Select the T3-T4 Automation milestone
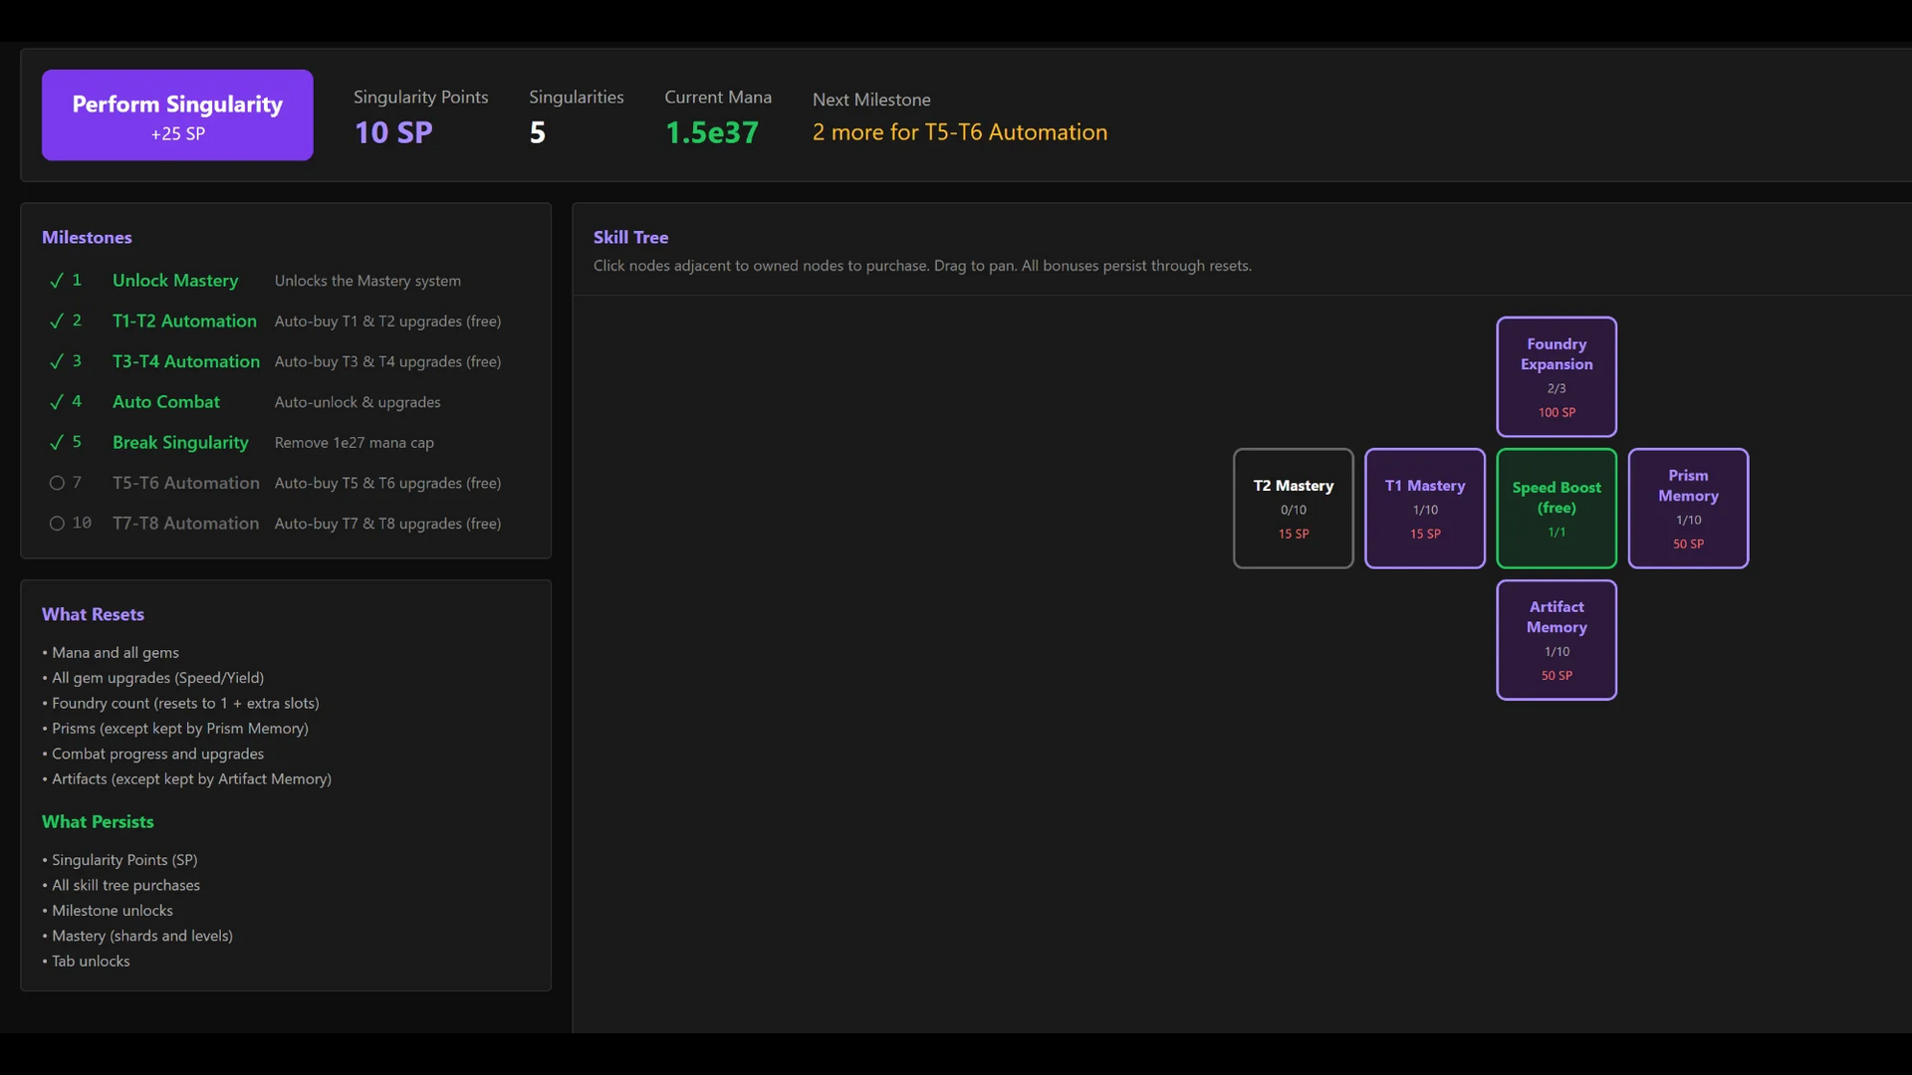 (185, 361)
